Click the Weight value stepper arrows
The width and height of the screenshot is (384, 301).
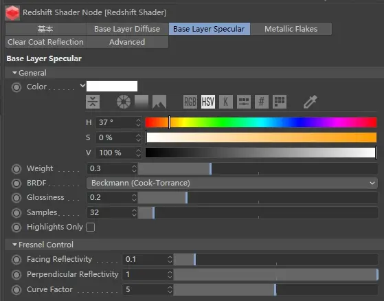tap(134, 169)
